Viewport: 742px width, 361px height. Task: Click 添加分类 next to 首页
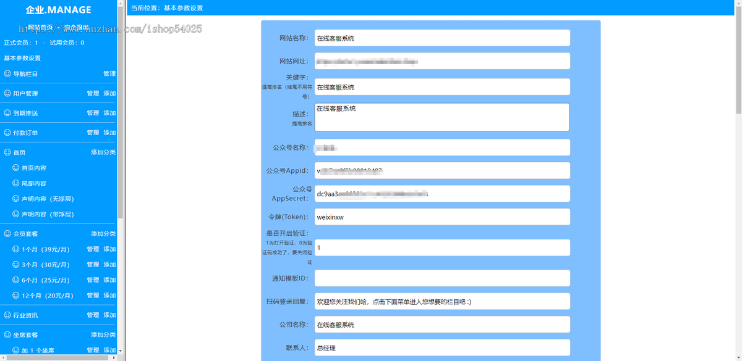pyautogui.click(x=103, y=152)
